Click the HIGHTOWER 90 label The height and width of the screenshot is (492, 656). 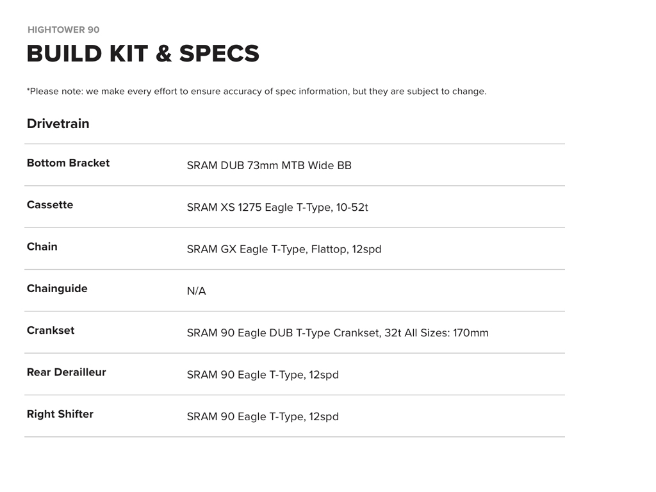[x=63, y=29]
